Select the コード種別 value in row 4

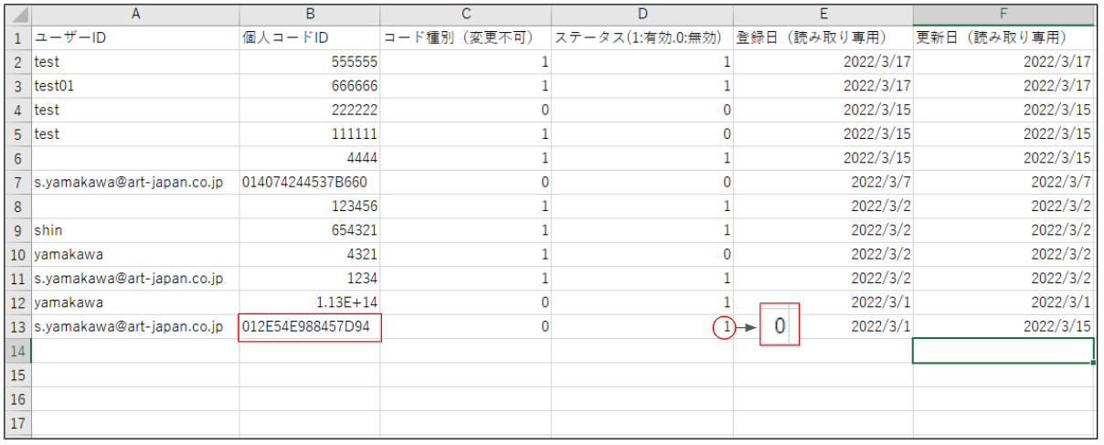tap(465, 110)
